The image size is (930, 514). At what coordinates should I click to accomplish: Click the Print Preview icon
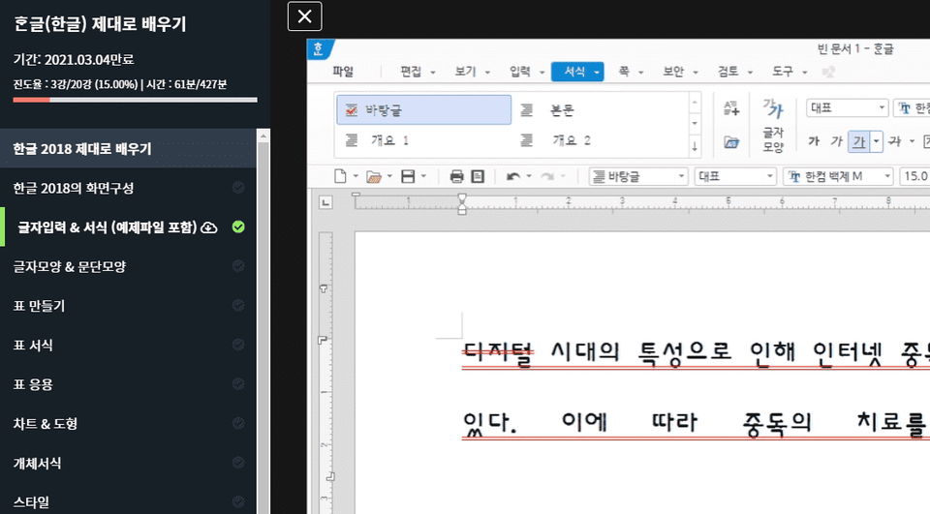[x=478, y=176]
